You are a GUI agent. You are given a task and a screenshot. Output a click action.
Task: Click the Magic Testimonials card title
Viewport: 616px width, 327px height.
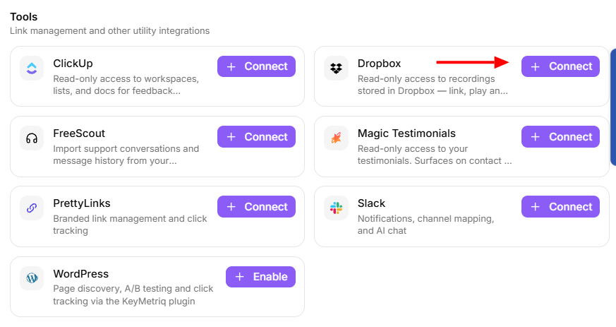[x=406, y=133]
